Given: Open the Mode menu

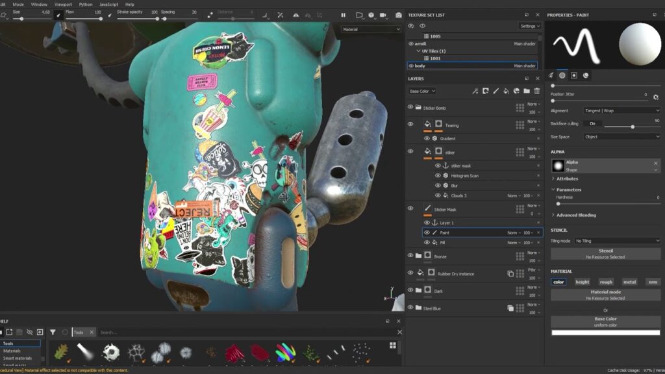Looking at the screenshot, I should point(18,5).
